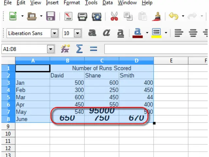Center text horizontally
This screenshot has width=209, height=157.
[x=193, y=33]
